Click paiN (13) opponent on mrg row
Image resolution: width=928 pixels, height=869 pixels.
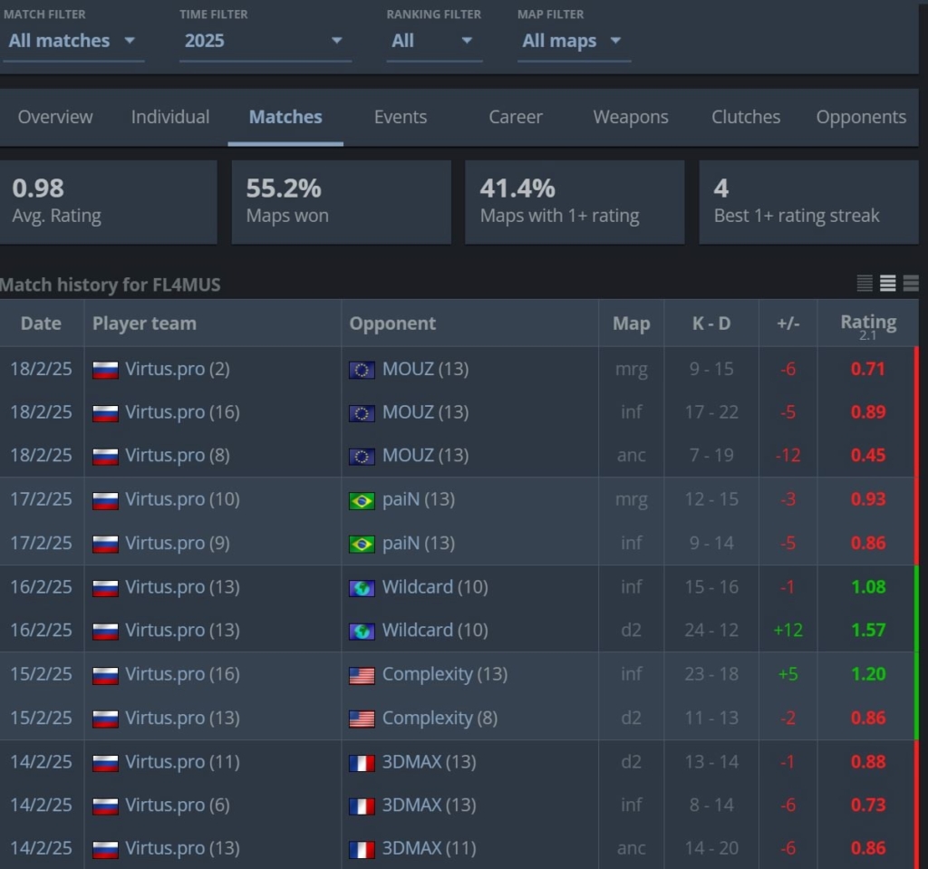(x=419, y=499)
